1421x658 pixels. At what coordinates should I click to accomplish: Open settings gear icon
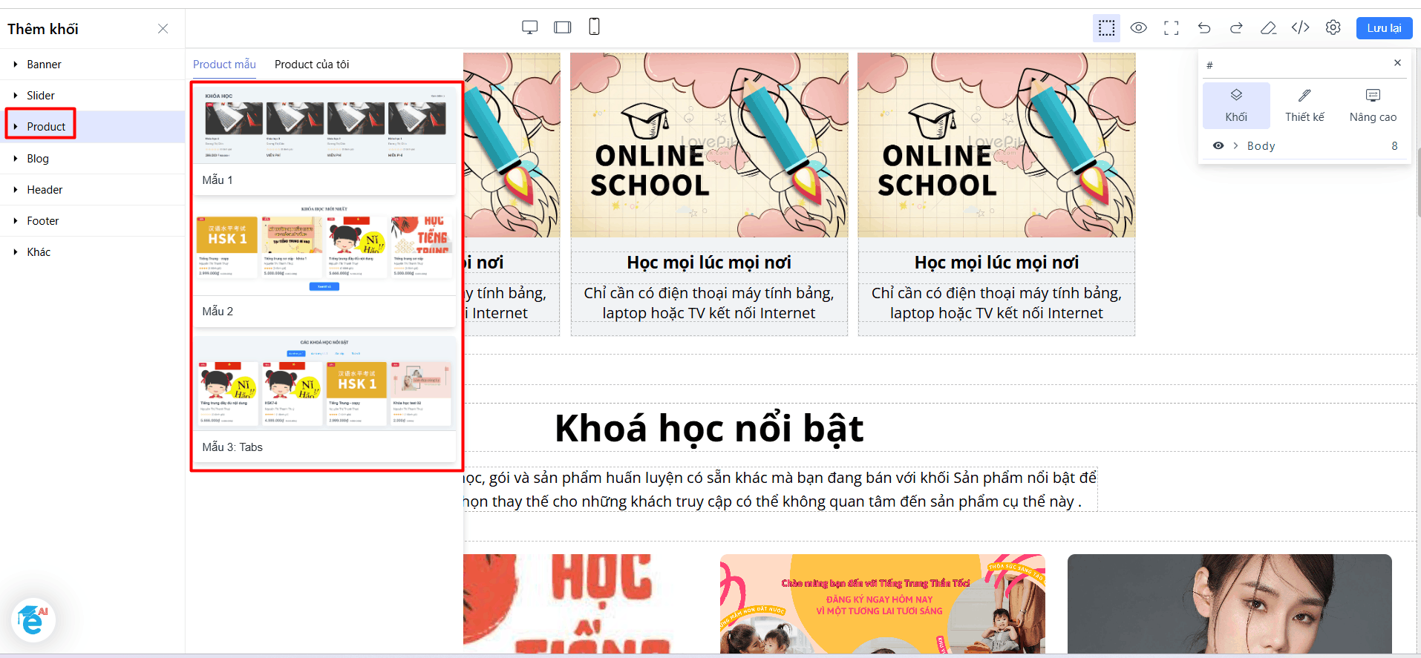point(1333,28)
